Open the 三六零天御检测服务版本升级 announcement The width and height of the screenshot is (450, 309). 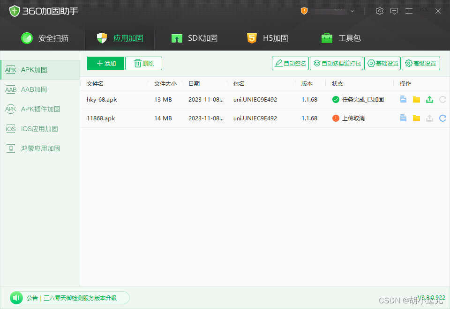point(80,298)
